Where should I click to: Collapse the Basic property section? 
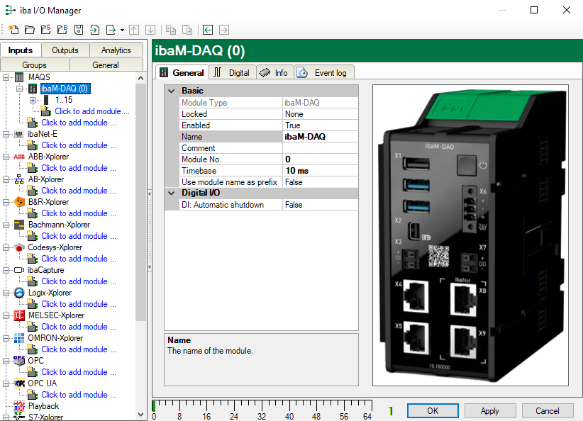coord(171,91)
